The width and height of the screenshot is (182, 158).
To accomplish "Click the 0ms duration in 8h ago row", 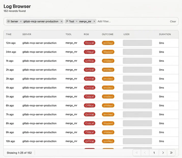I will (x=161, y=123).
